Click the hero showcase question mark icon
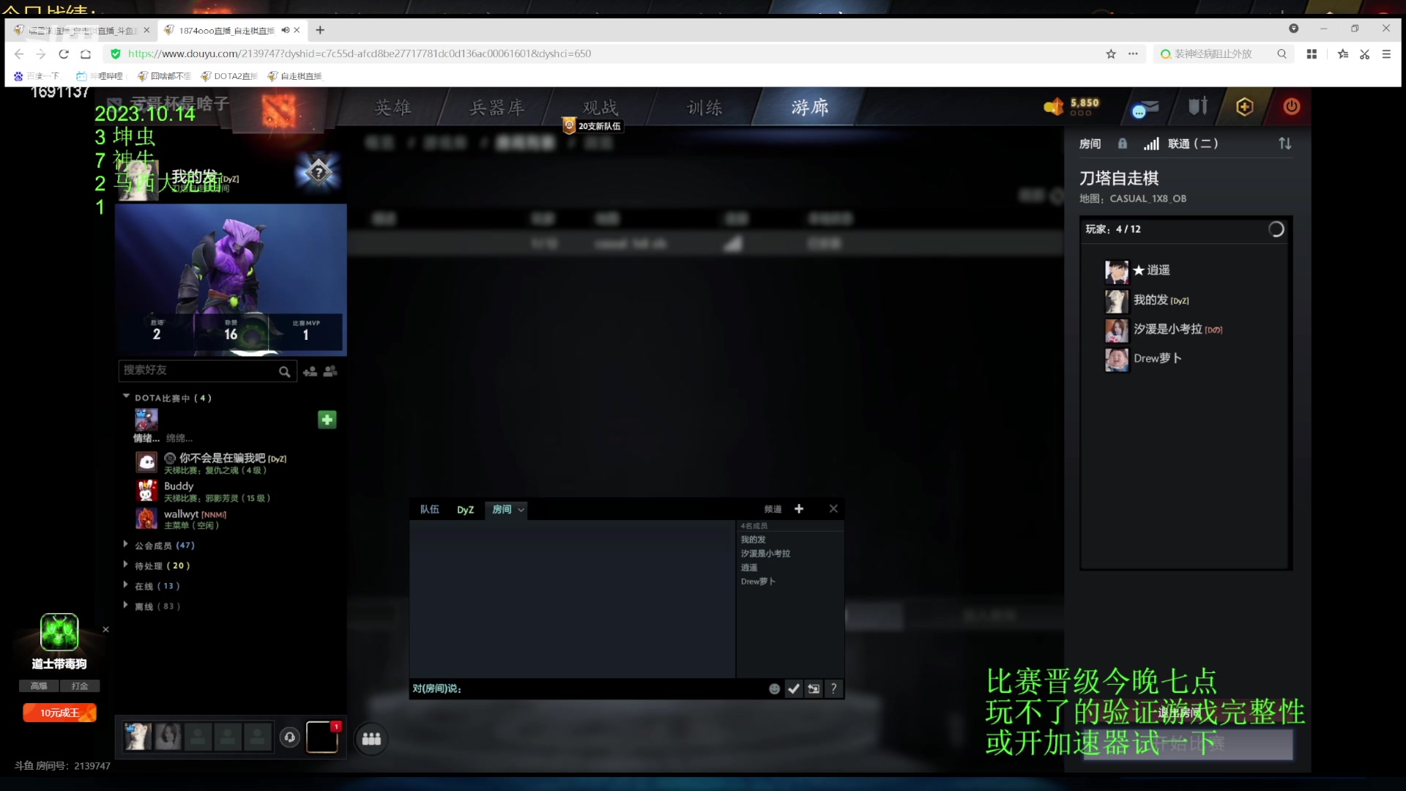This screenshot has width=1406, height=791. pos(319,173)
